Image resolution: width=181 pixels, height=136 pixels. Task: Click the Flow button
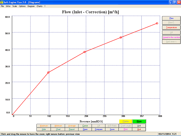[x=171, y=18]
